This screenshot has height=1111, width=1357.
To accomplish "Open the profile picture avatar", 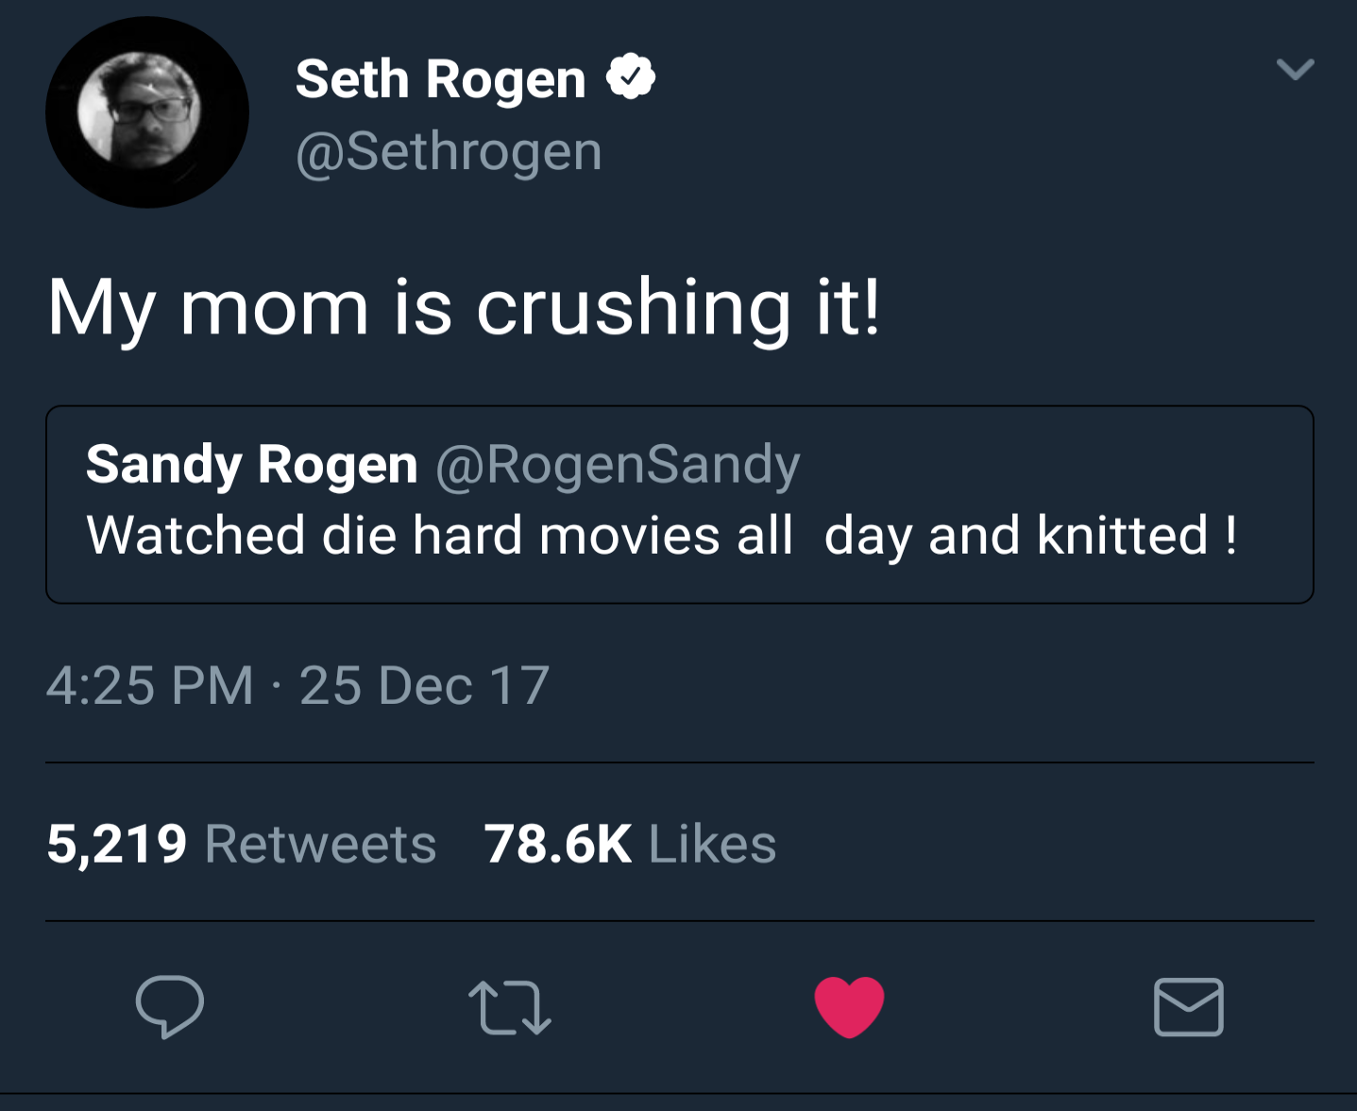I will point(147,112).
